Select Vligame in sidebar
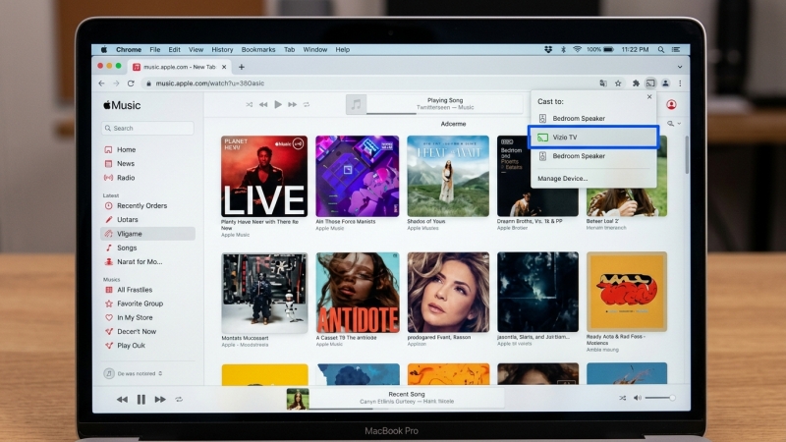Viewport: 786px width, 442px height. [x=148, y=234]
